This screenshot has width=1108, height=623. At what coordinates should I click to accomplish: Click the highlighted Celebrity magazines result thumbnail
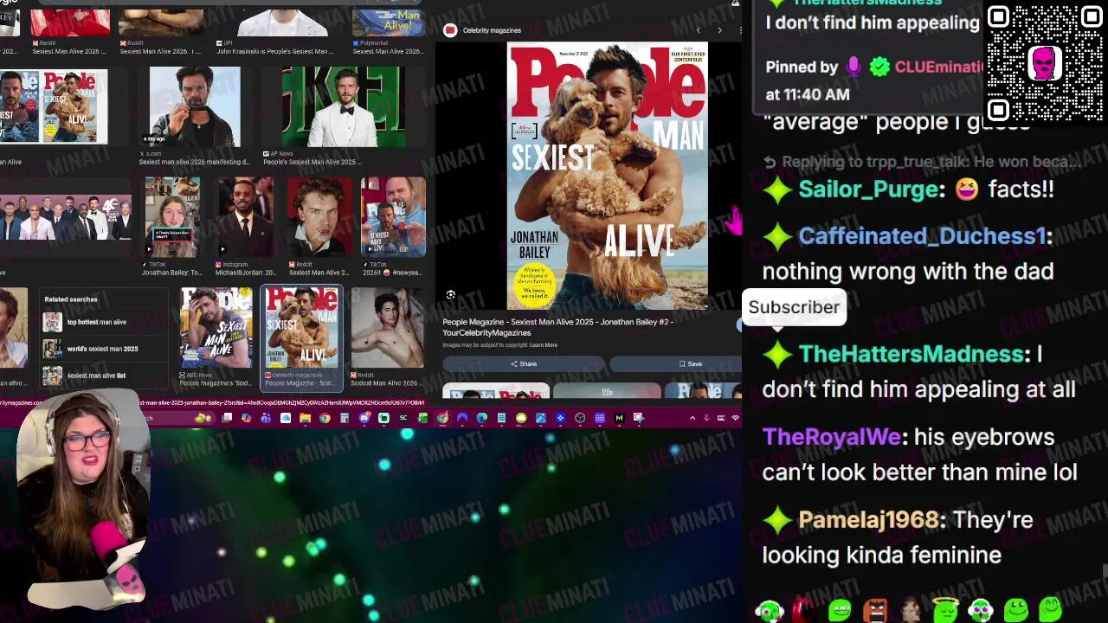point(302,328)
